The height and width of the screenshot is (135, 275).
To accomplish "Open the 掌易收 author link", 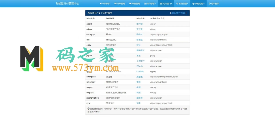I will (139, 98).
